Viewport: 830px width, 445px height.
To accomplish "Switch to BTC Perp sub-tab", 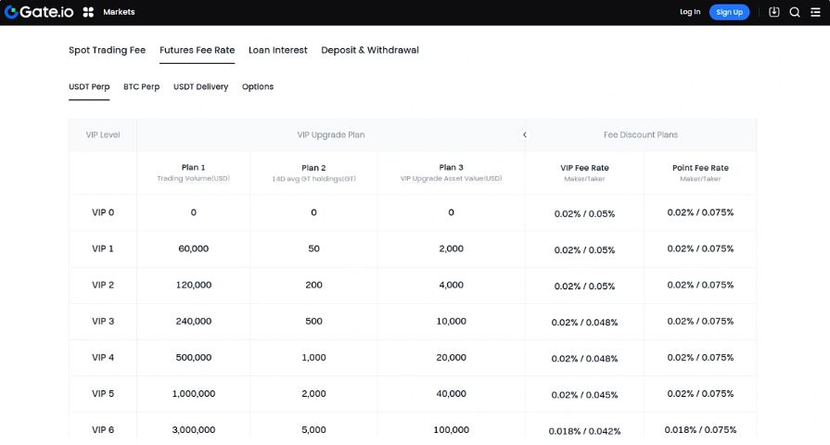I will click(x=141, y=87).
